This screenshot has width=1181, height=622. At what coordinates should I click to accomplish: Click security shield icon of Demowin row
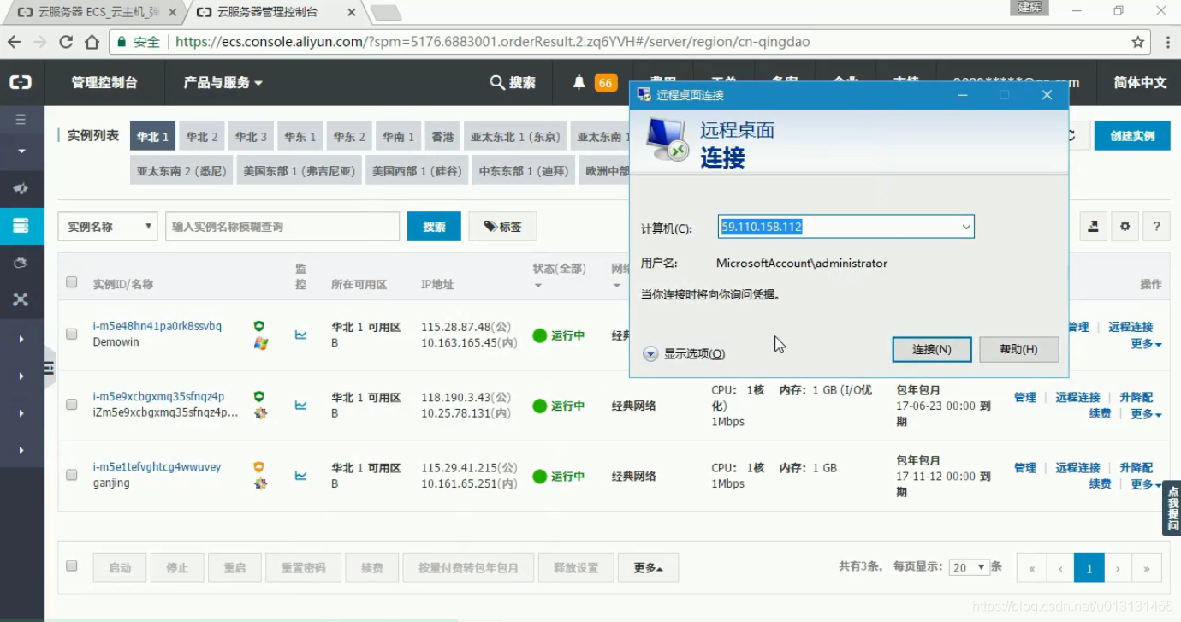258,326
